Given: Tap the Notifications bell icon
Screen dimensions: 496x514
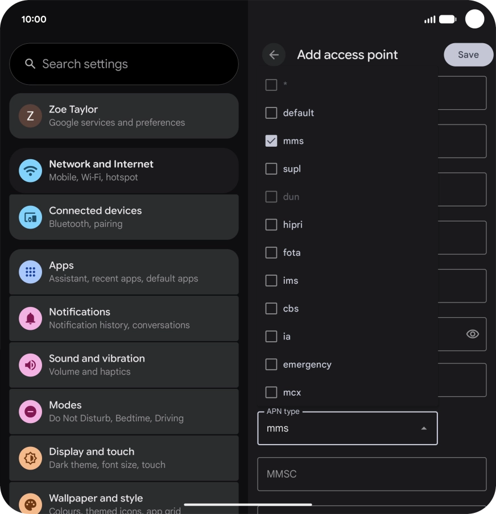Looking at the screenshot, I should 31,318.
